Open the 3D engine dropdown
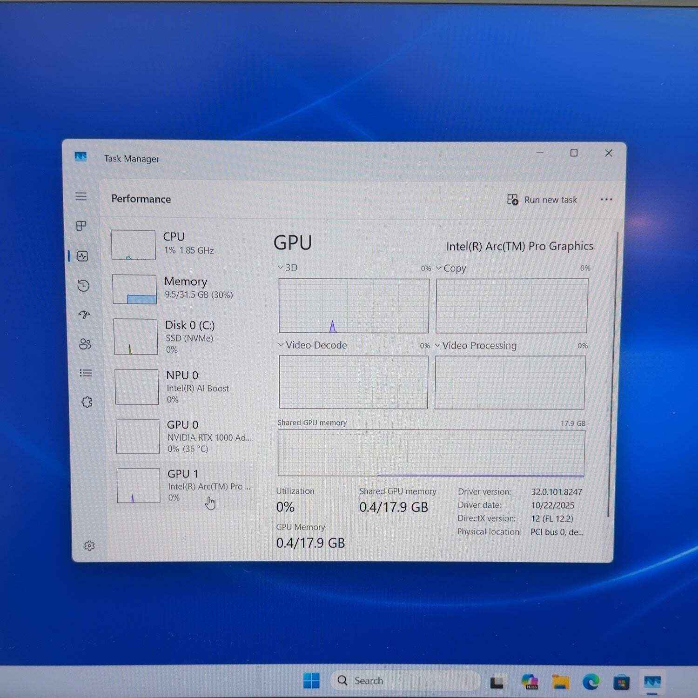The height and width of the screenshot is (698, 698). pyautogui.click(x=288, y=268)
